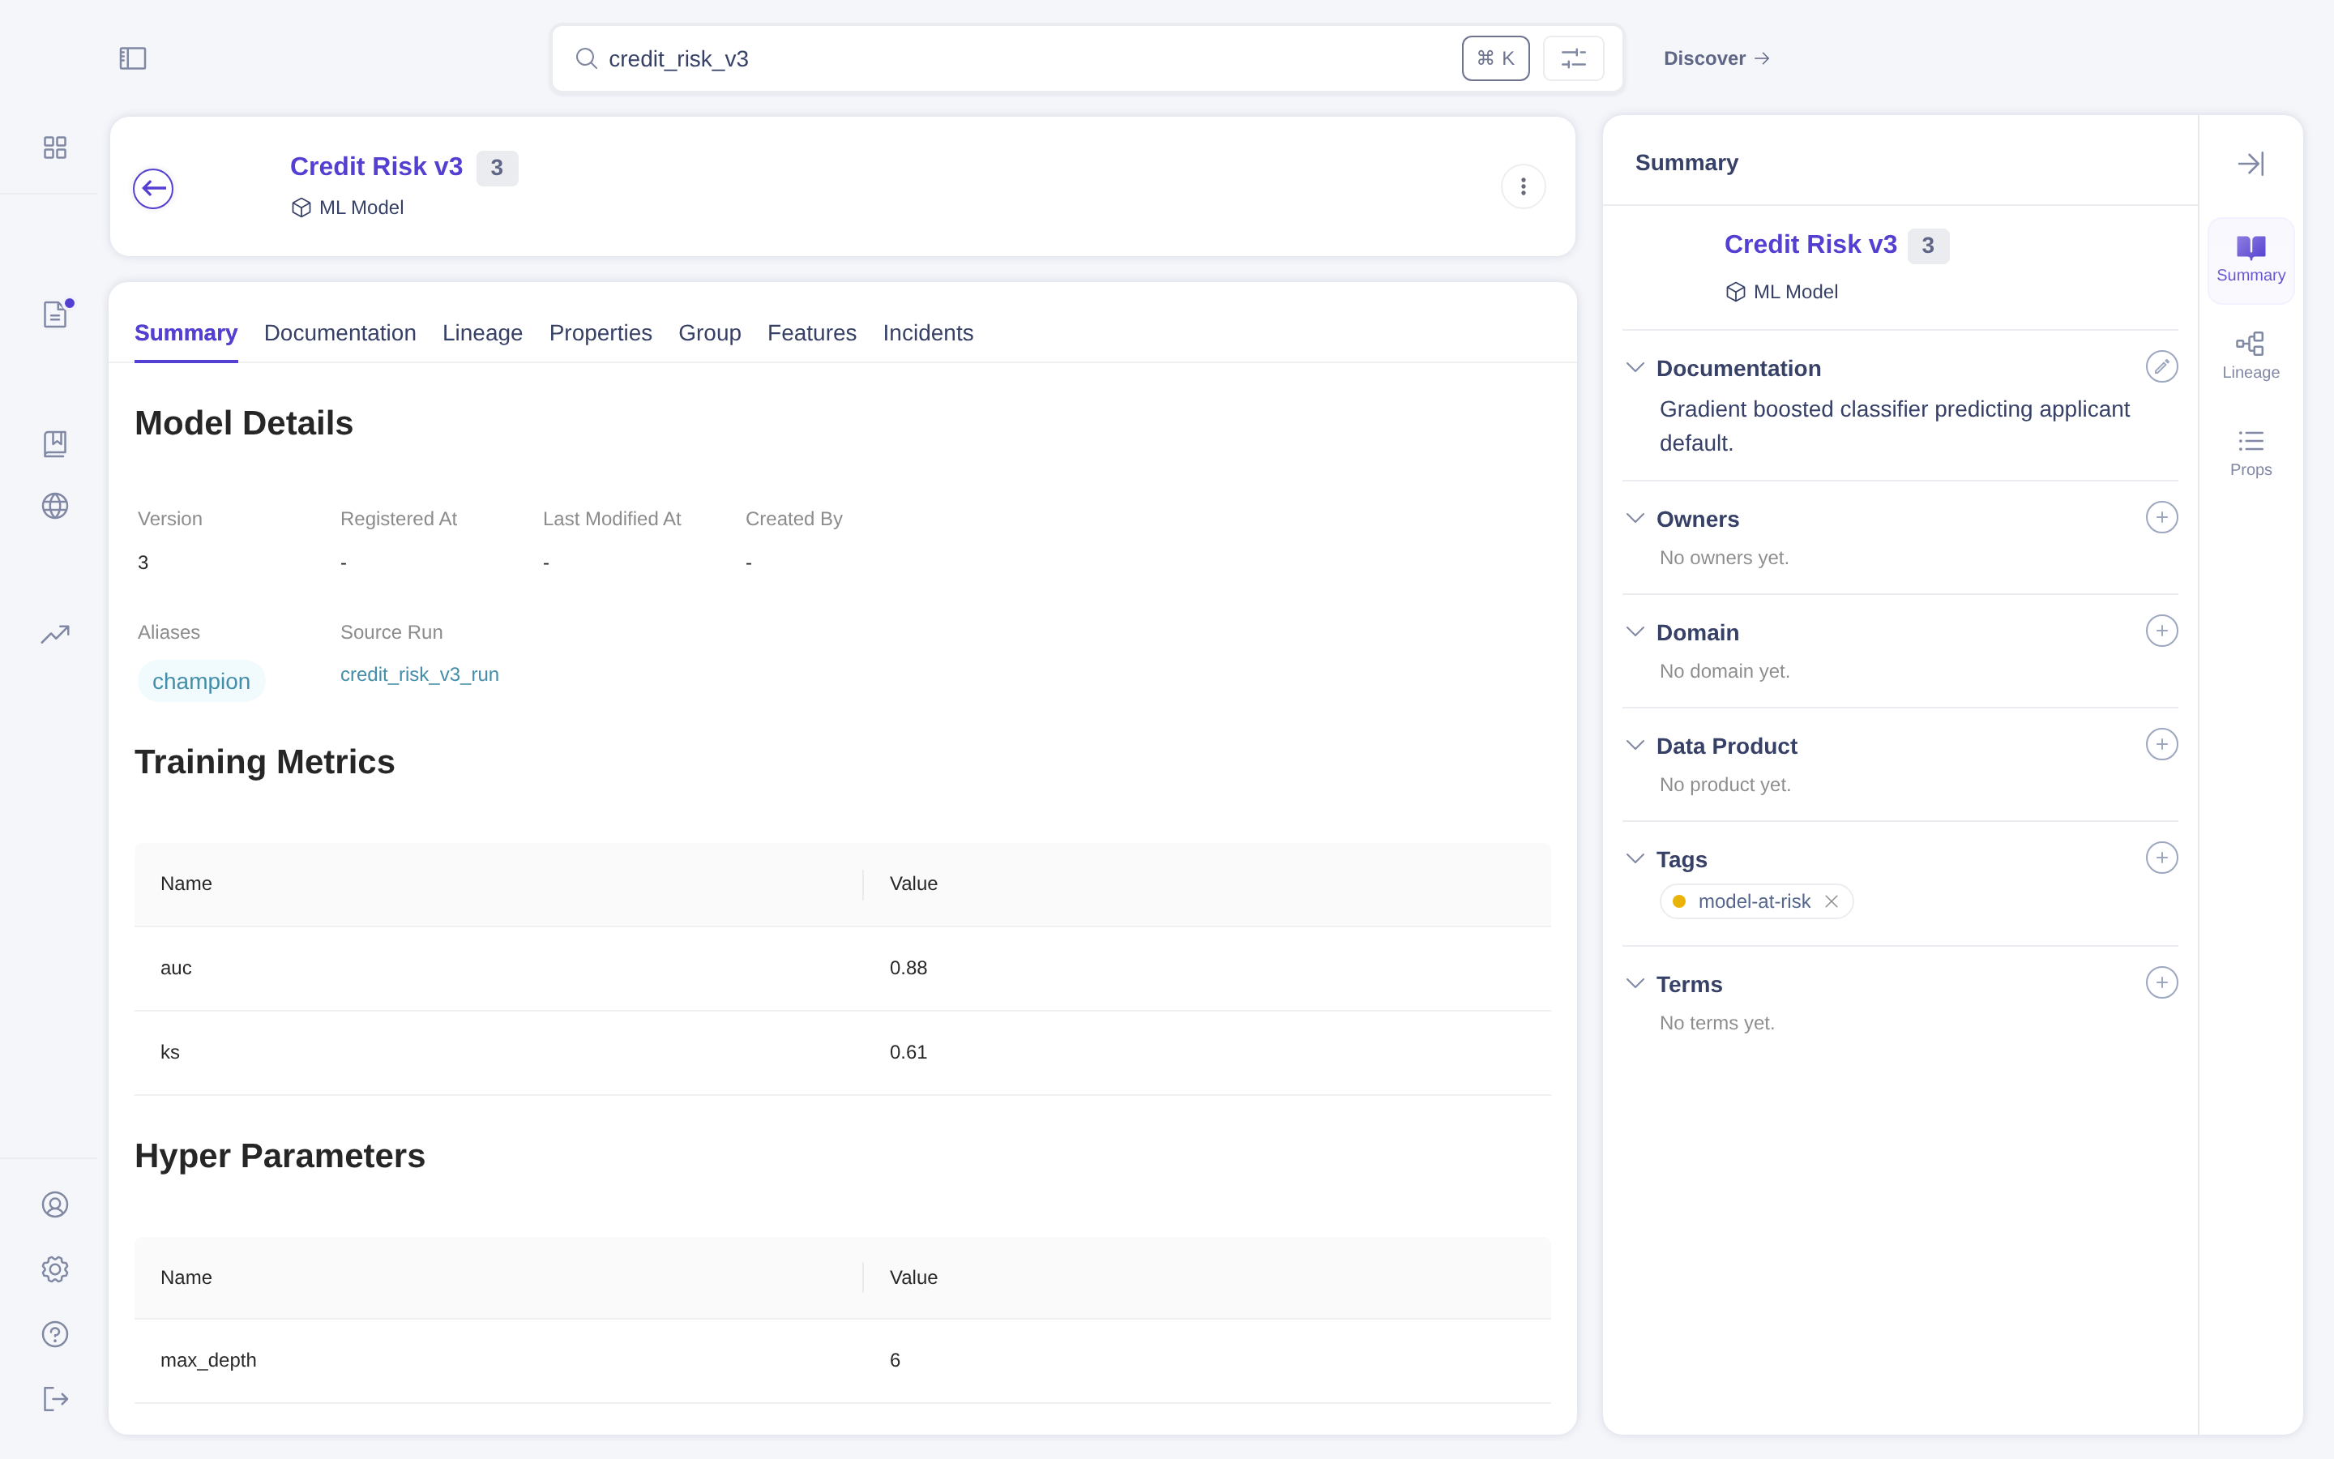Click the documentation description text
The image size is (2334, 1459).
point(1894,426)
